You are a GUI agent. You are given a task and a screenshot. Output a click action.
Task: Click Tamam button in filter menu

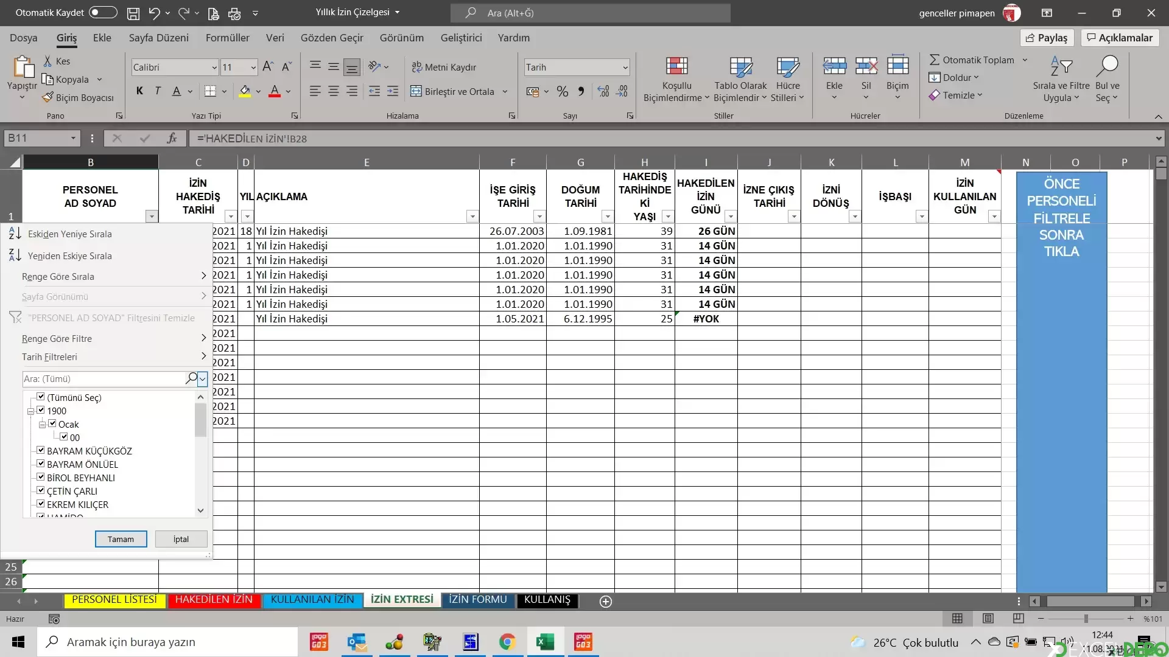121,539
